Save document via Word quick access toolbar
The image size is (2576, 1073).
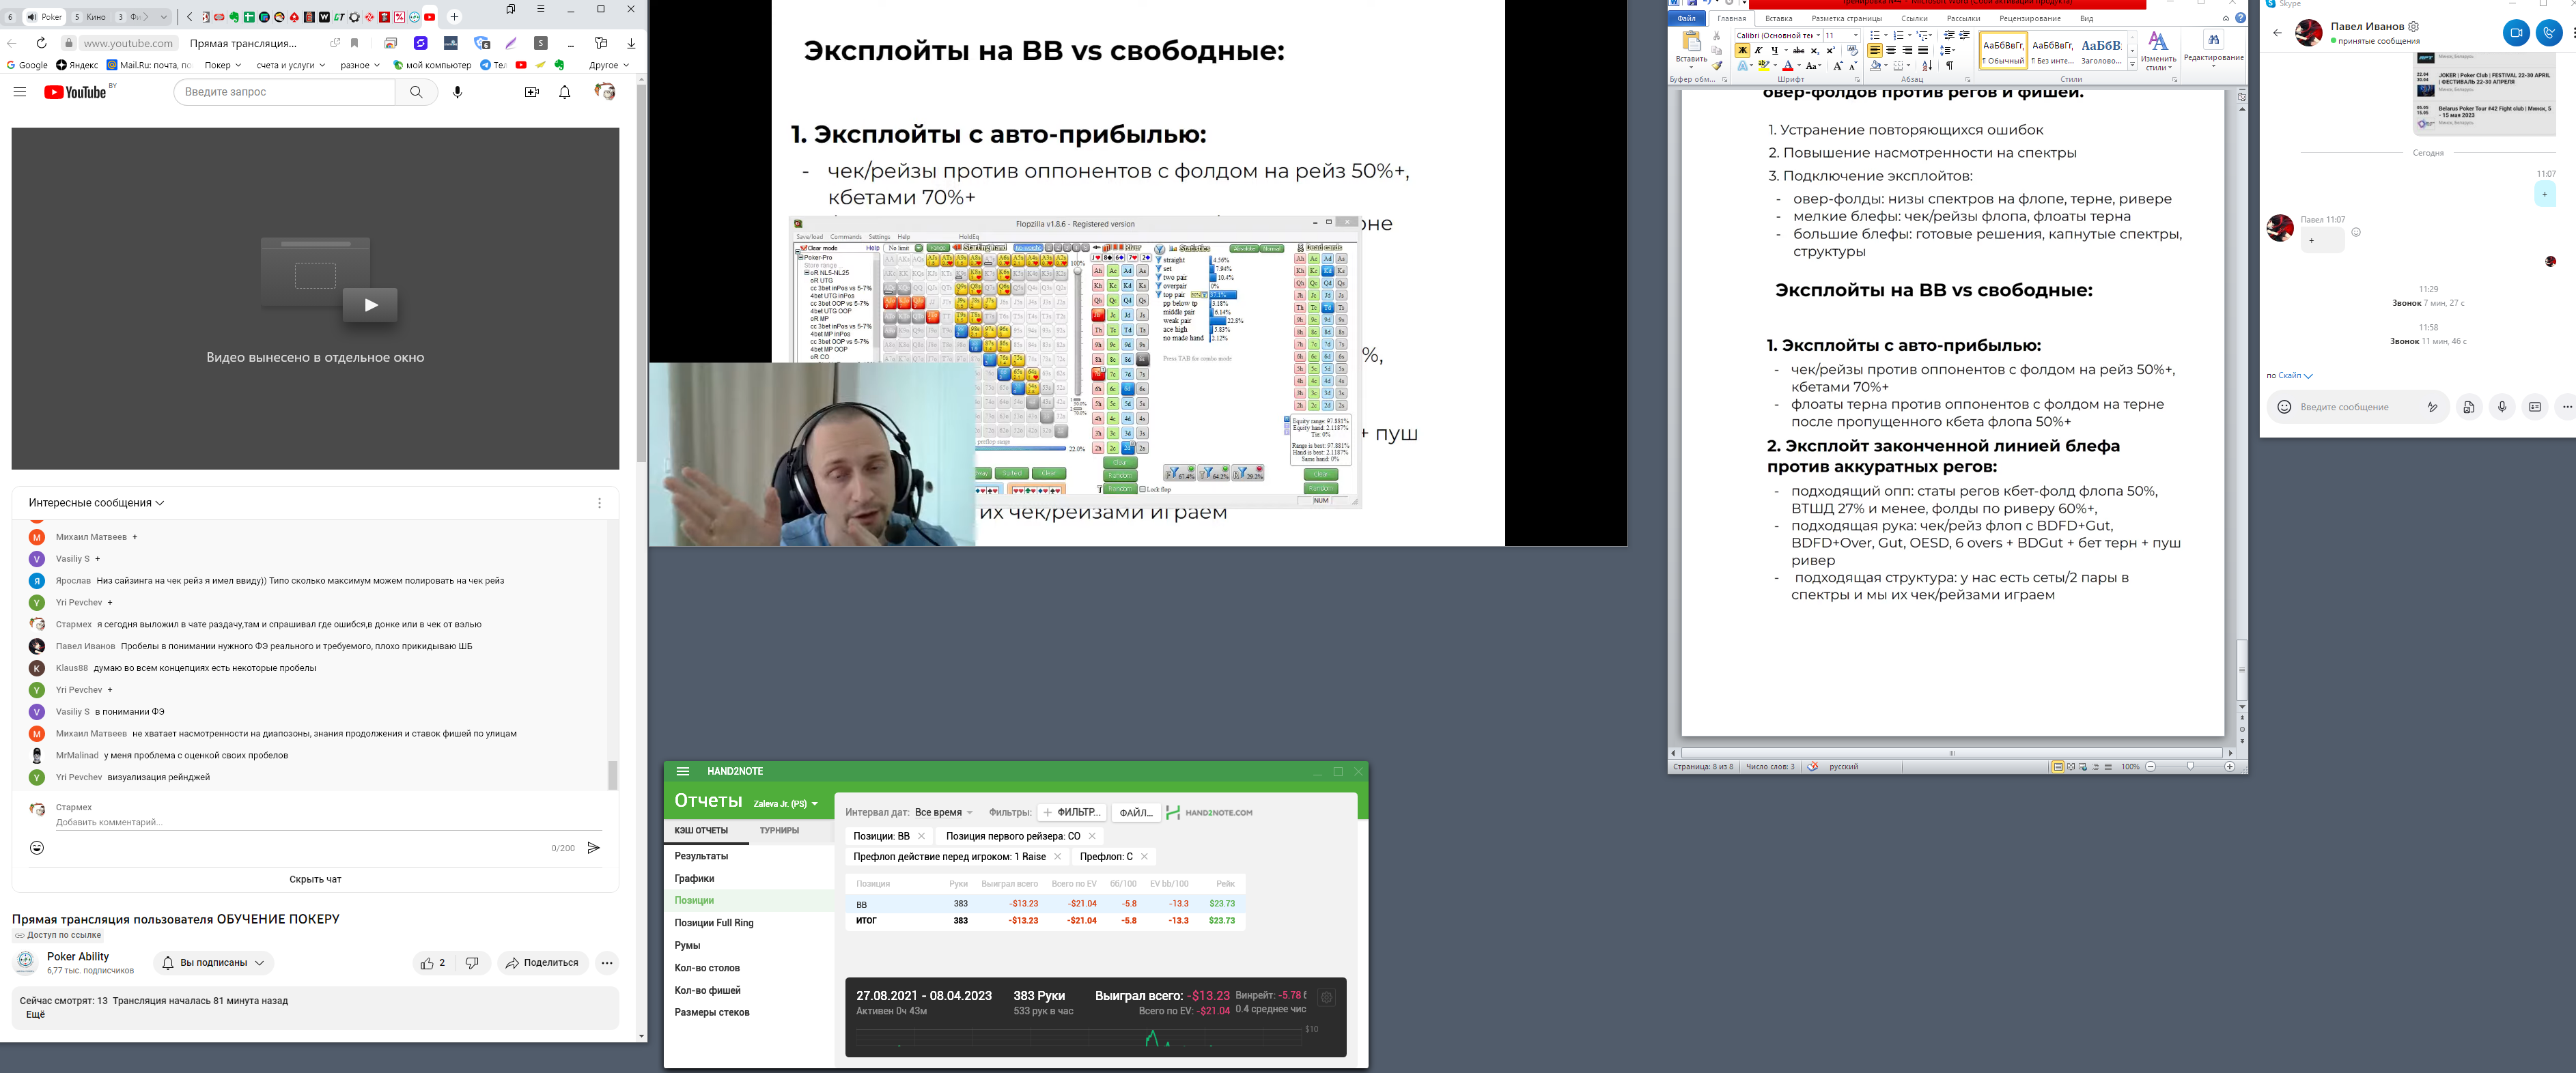1692,3
